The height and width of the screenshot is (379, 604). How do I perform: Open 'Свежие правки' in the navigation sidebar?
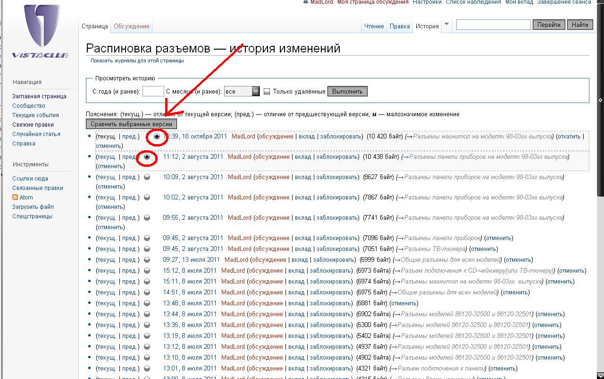pyautogui.click(x=33, y=125)
